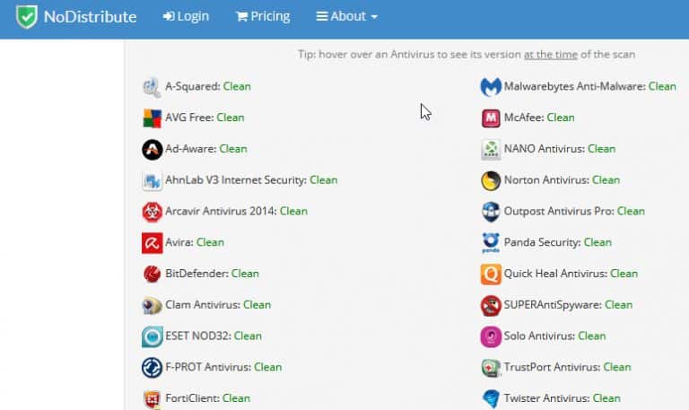The image size is (689, 410).
Task: Click the Norton Antivirus result text
Action: pyautogui.click(x=562, y=179)
